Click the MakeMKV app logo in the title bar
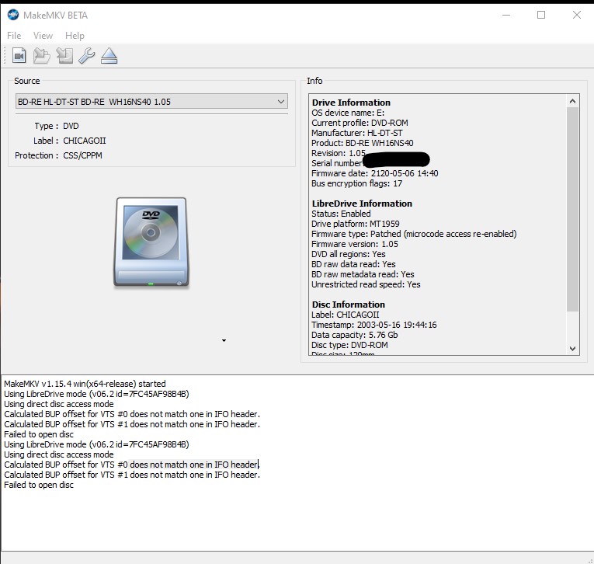 (x=13, y=15)
